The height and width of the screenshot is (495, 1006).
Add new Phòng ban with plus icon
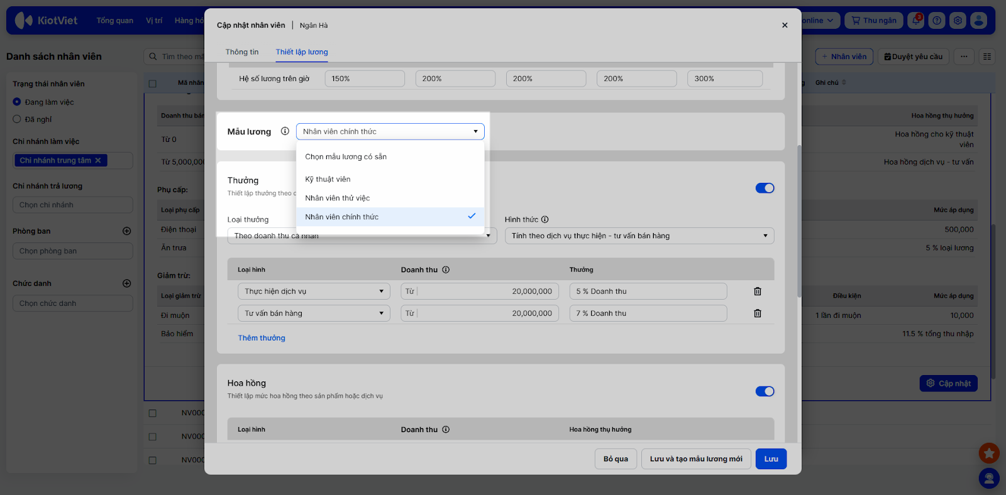click(126, 231)
